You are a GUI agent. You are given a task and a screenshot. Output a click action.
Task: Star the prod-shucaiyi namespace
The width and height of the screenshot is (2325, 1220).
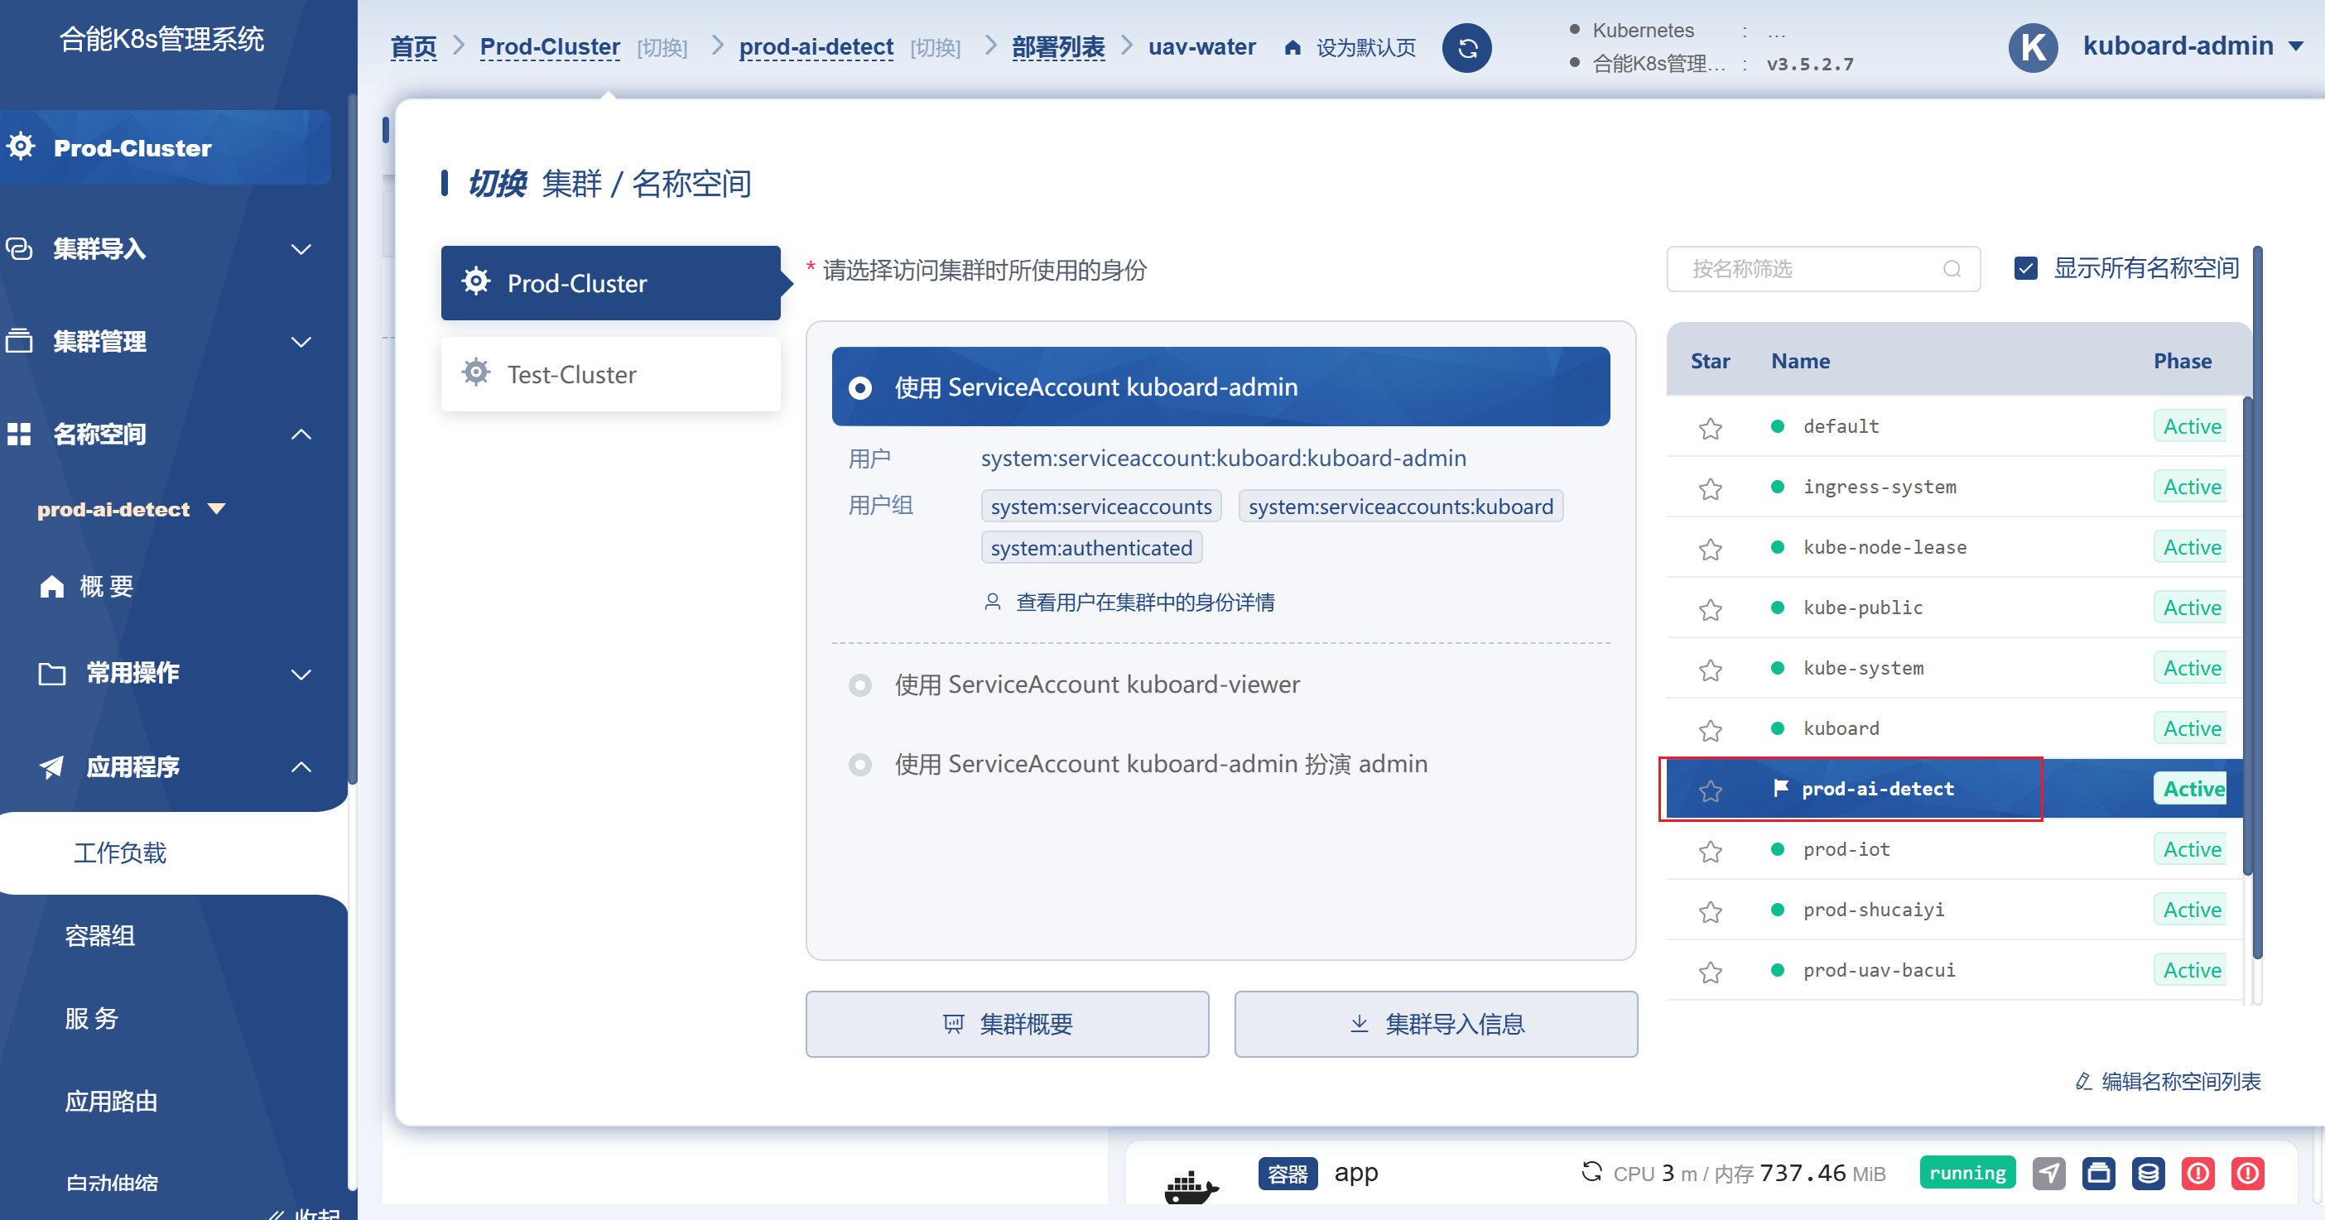(x=1711, y=911)
